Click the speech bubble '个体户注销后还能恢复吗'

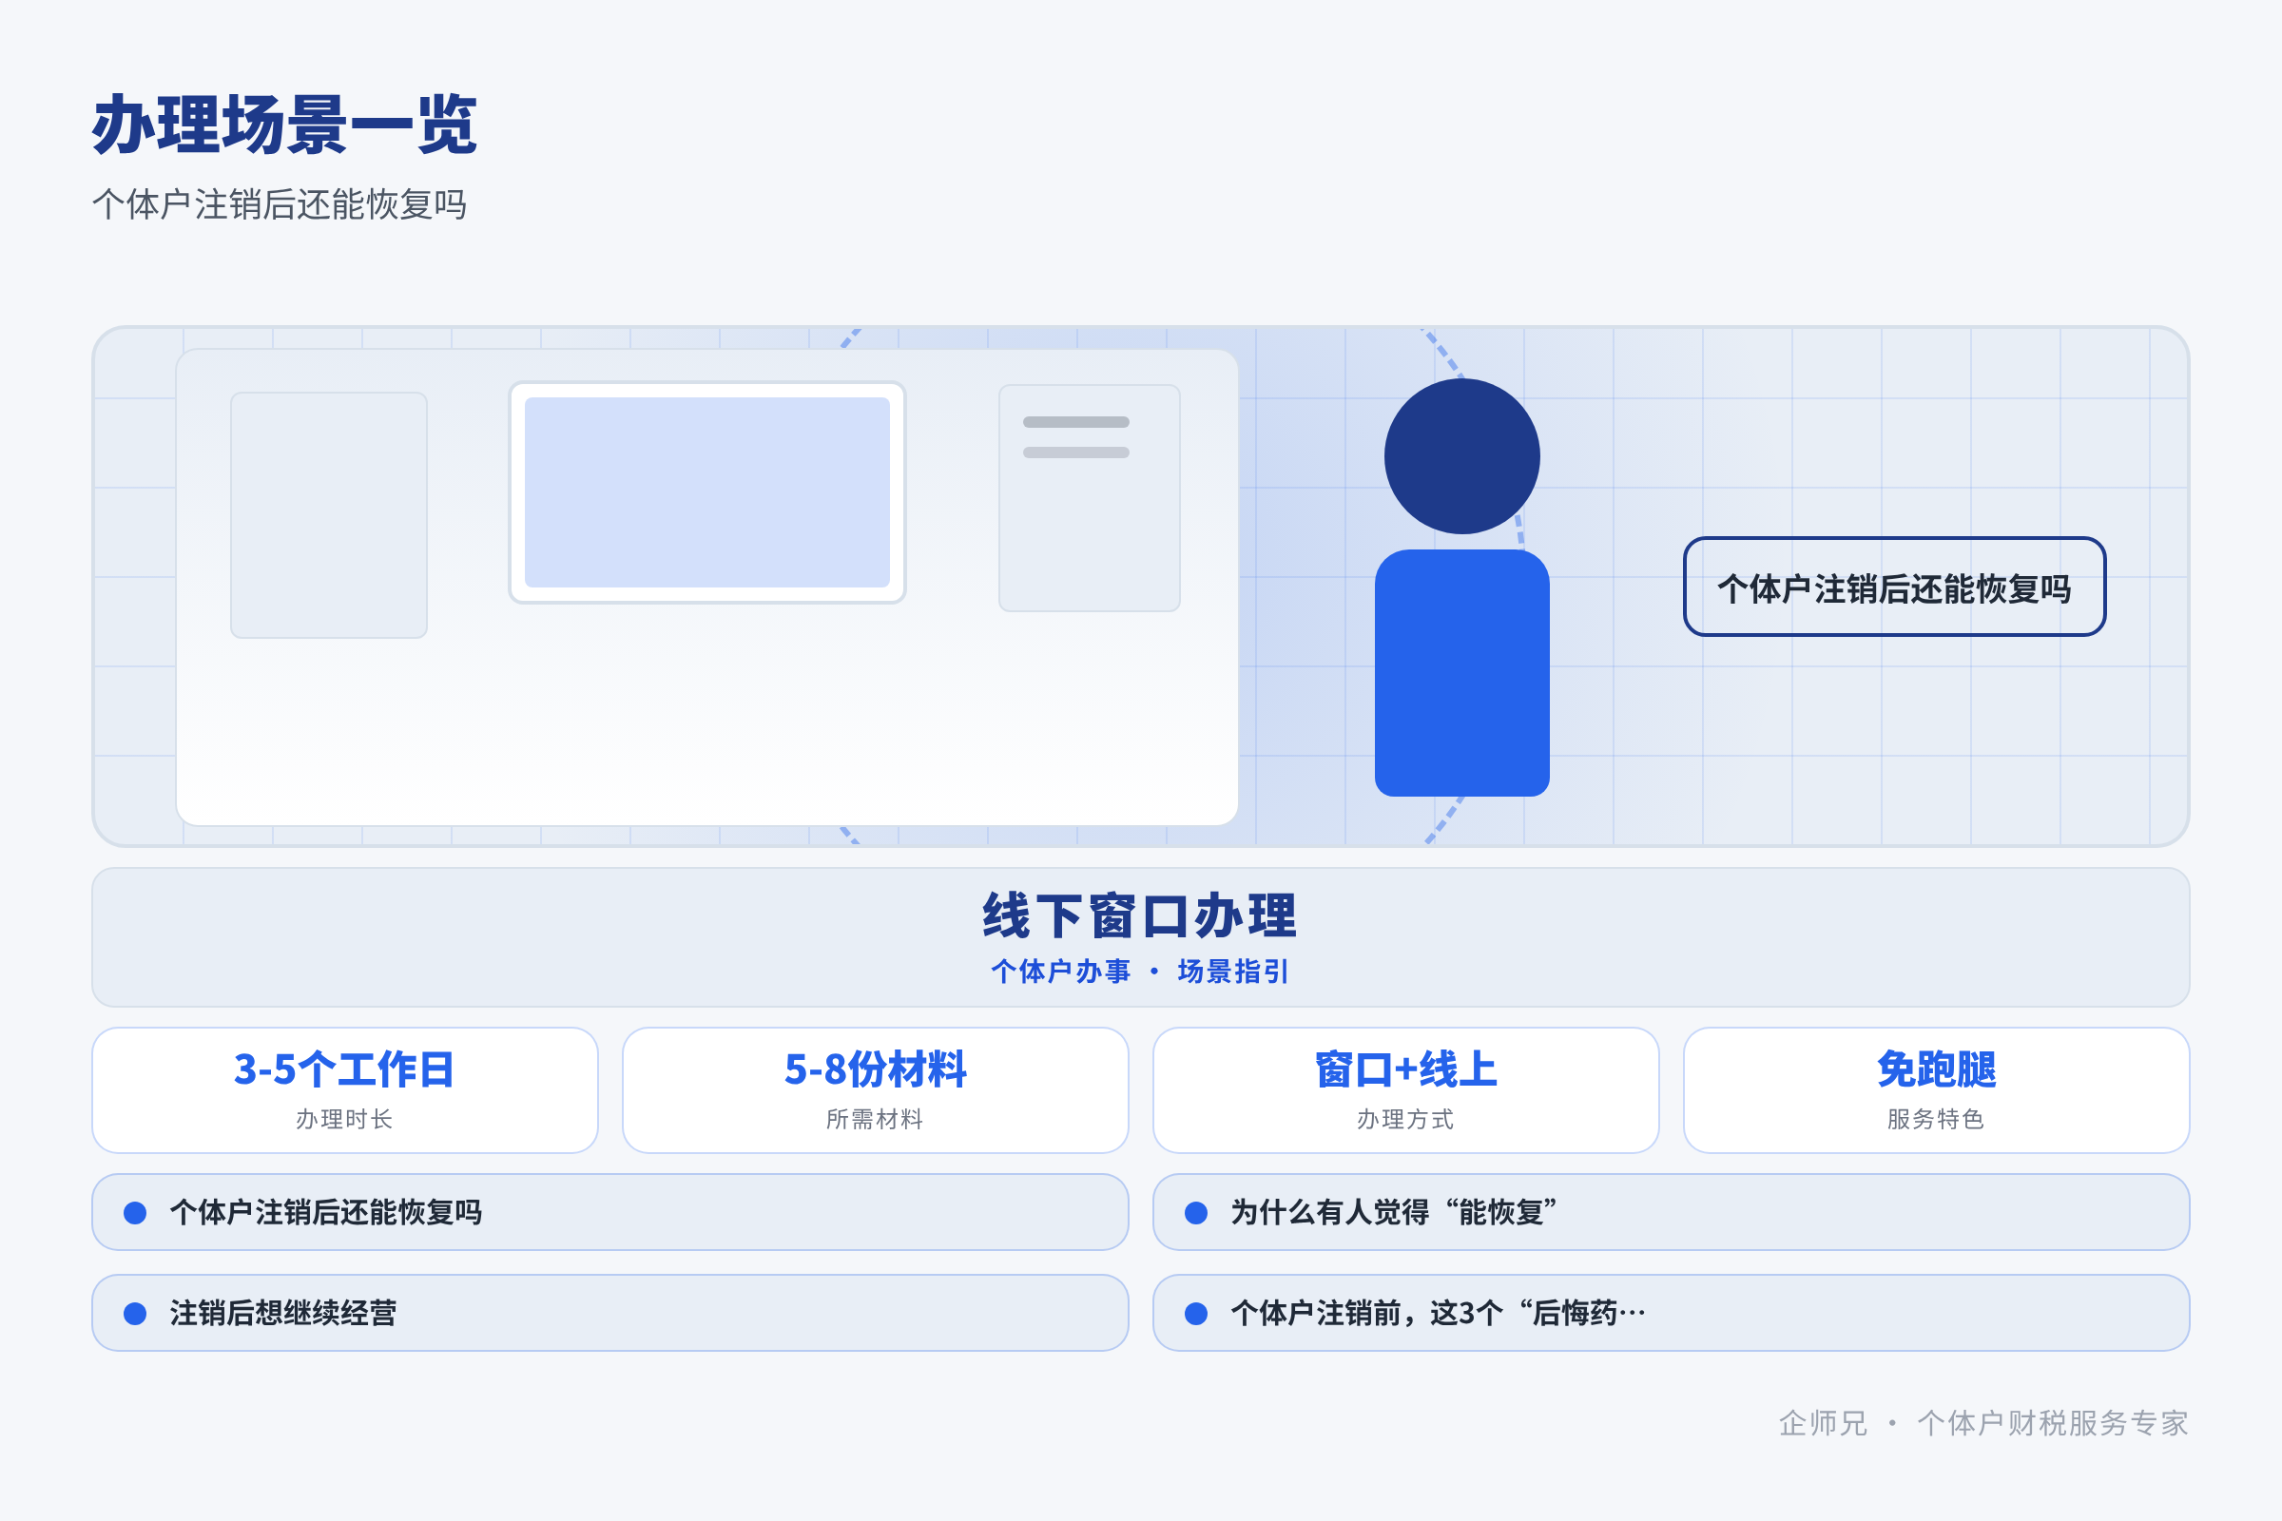point(1894,587)
